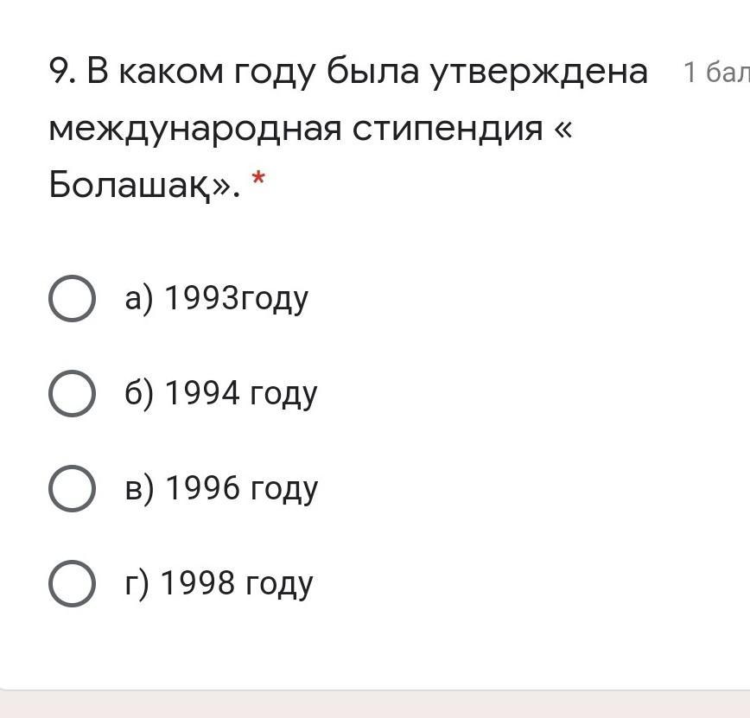The height and width of the screenshot is (718, 750).
Task: Choose the 1994 году radio circle
Action: point(72,394)
